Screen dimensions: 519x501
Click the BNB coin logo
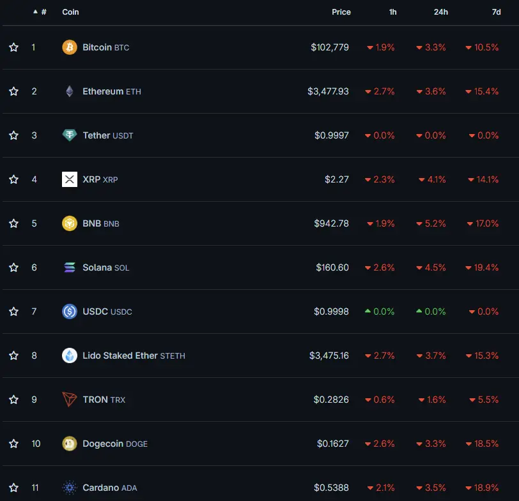70,223
